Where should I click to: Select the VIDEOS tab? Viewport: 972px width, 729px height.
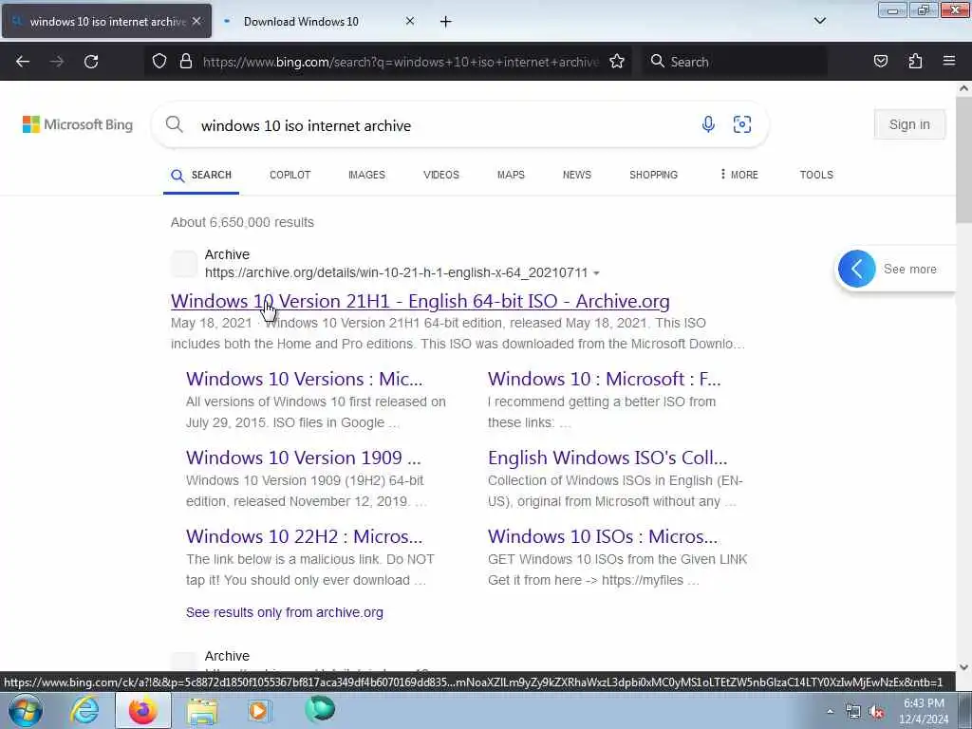pyautogui.click(x=441, y=175)
